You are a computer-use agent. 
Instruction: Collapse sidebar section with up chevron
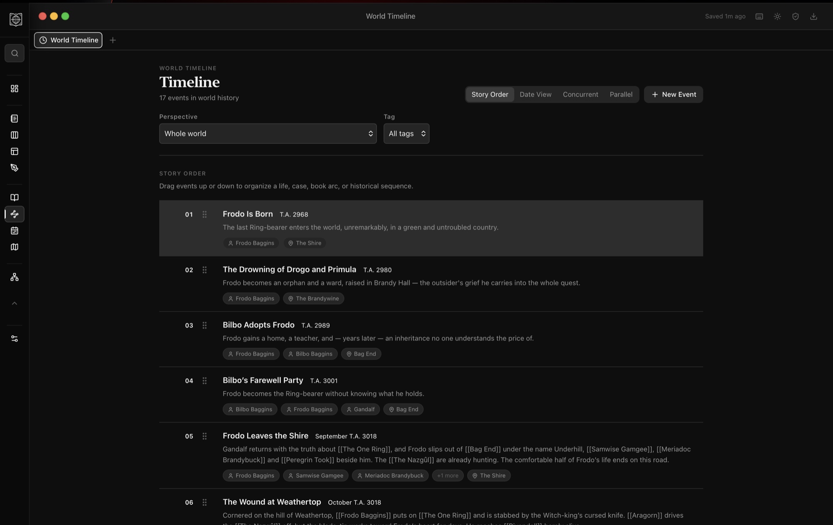pos(15,303)
